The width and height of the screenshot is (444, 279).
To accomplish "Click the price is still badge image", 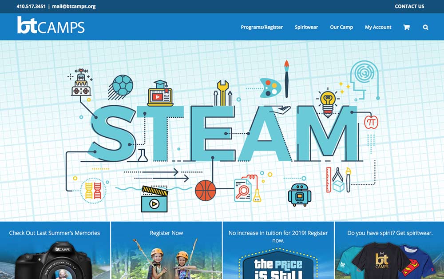I will click(278, 264).
